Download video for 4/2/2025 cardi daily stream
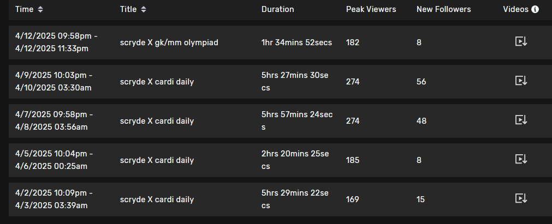The width and height of the screenshot is (552, 224). point(521,199)
